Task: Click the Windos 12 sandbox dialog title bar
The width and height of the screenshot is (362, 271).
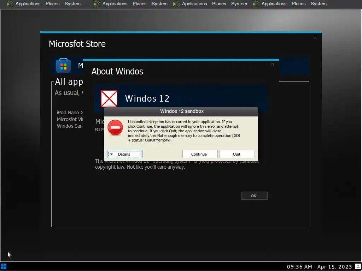Action: click(181, 111)
